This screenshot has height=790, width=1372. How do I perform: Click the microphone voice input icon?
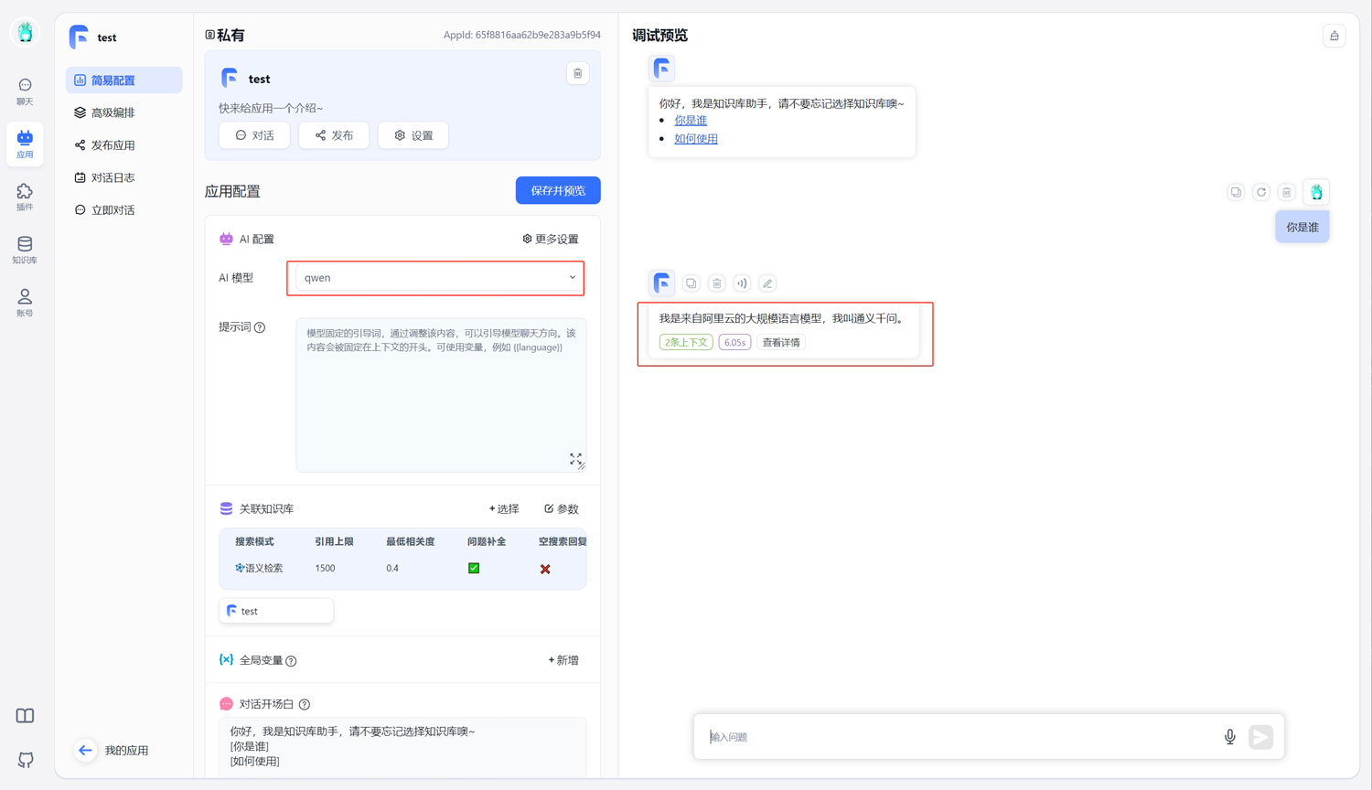click(x=1230, y=737)
